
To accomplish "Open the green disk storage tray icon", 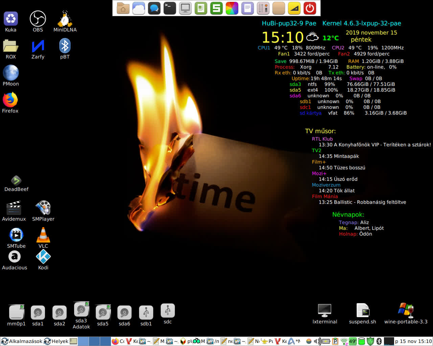I will 362,341.
